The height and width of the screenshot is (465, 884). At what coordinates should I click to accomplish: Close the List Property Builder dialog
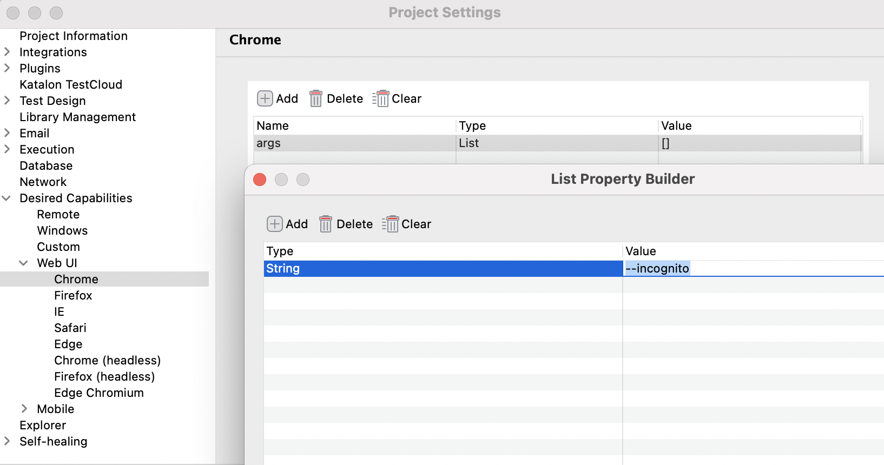click(260, 180)
